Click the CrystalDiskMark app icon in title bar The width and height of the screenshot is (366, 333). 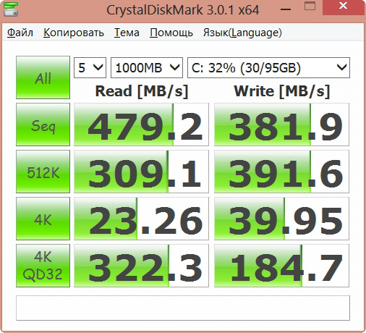point(11,9)
